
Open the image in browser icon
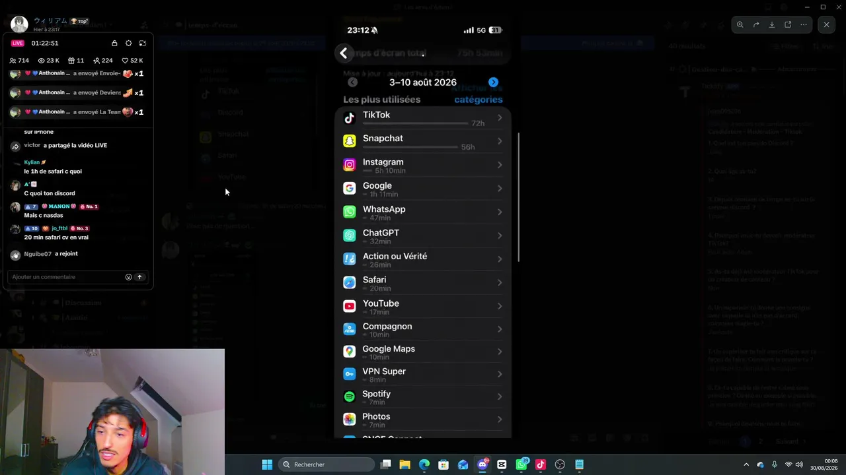coord(788,25)
